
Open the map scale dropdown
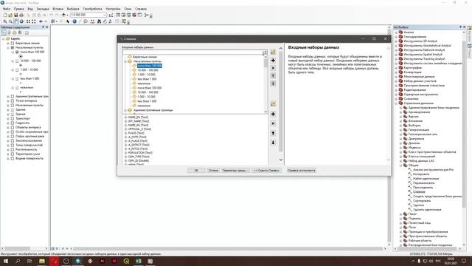(105, 15)
